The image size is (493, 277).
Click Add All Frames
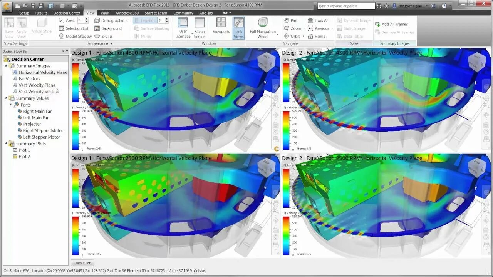click(391, 24)
